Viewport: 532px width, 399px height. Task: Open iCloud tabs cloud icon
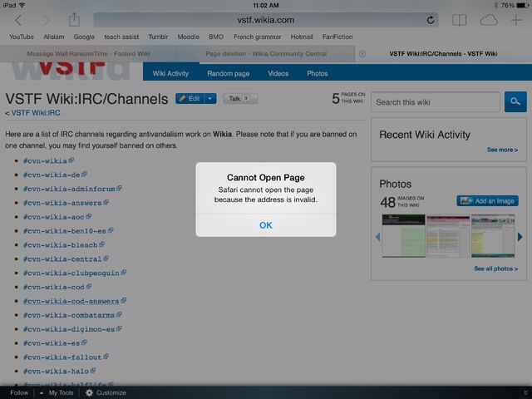[x=489, y=20]
